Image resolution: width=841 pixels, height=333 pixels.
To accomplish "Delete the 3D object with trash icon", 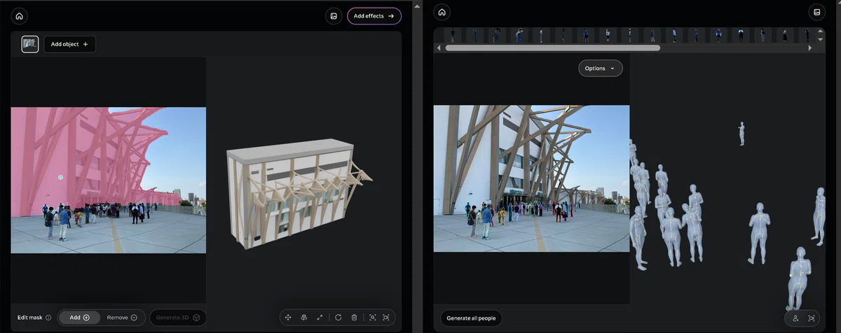I will [354, 318].
